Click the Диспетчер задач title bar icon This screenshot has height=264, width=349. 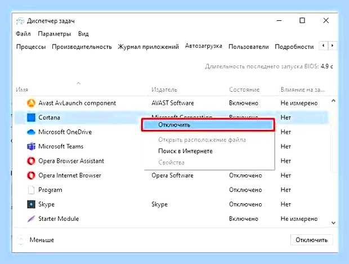tap(20, 21)
